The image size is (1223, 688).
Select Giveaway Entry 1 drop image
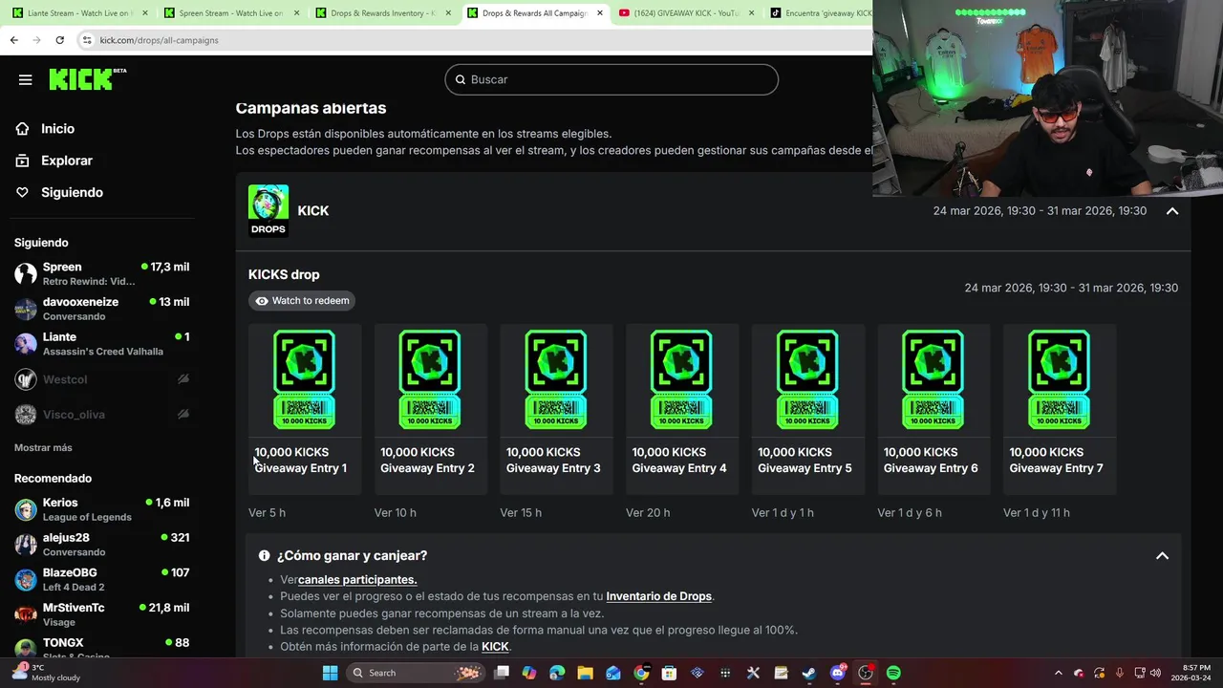305,379
